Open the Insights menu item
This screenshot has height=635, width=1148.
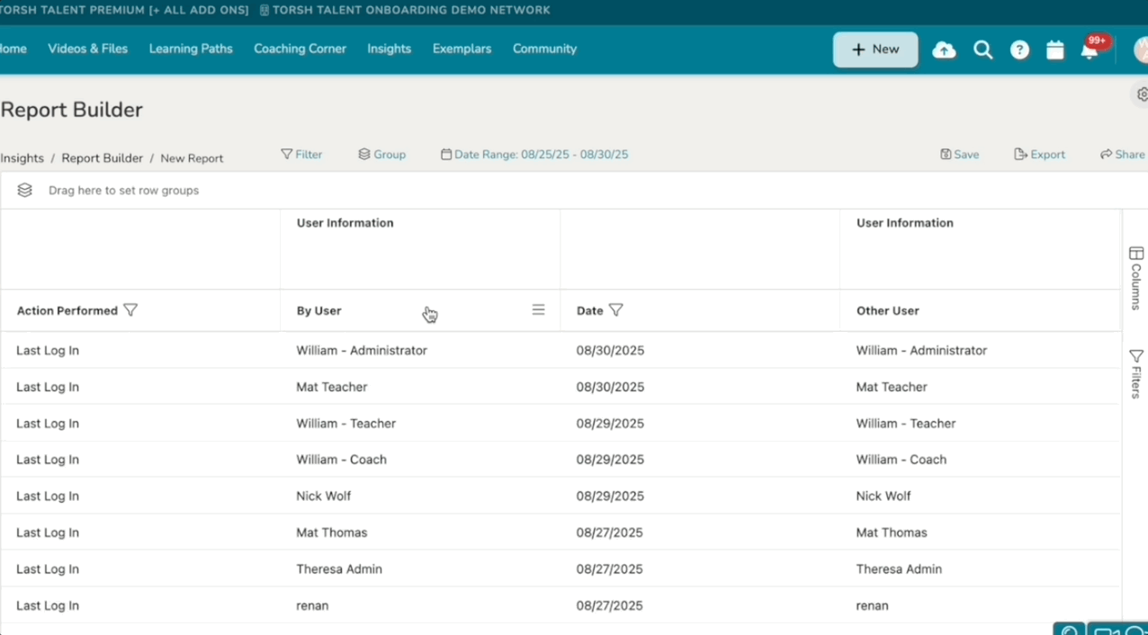pyautogui.click(x=389, y=49)
